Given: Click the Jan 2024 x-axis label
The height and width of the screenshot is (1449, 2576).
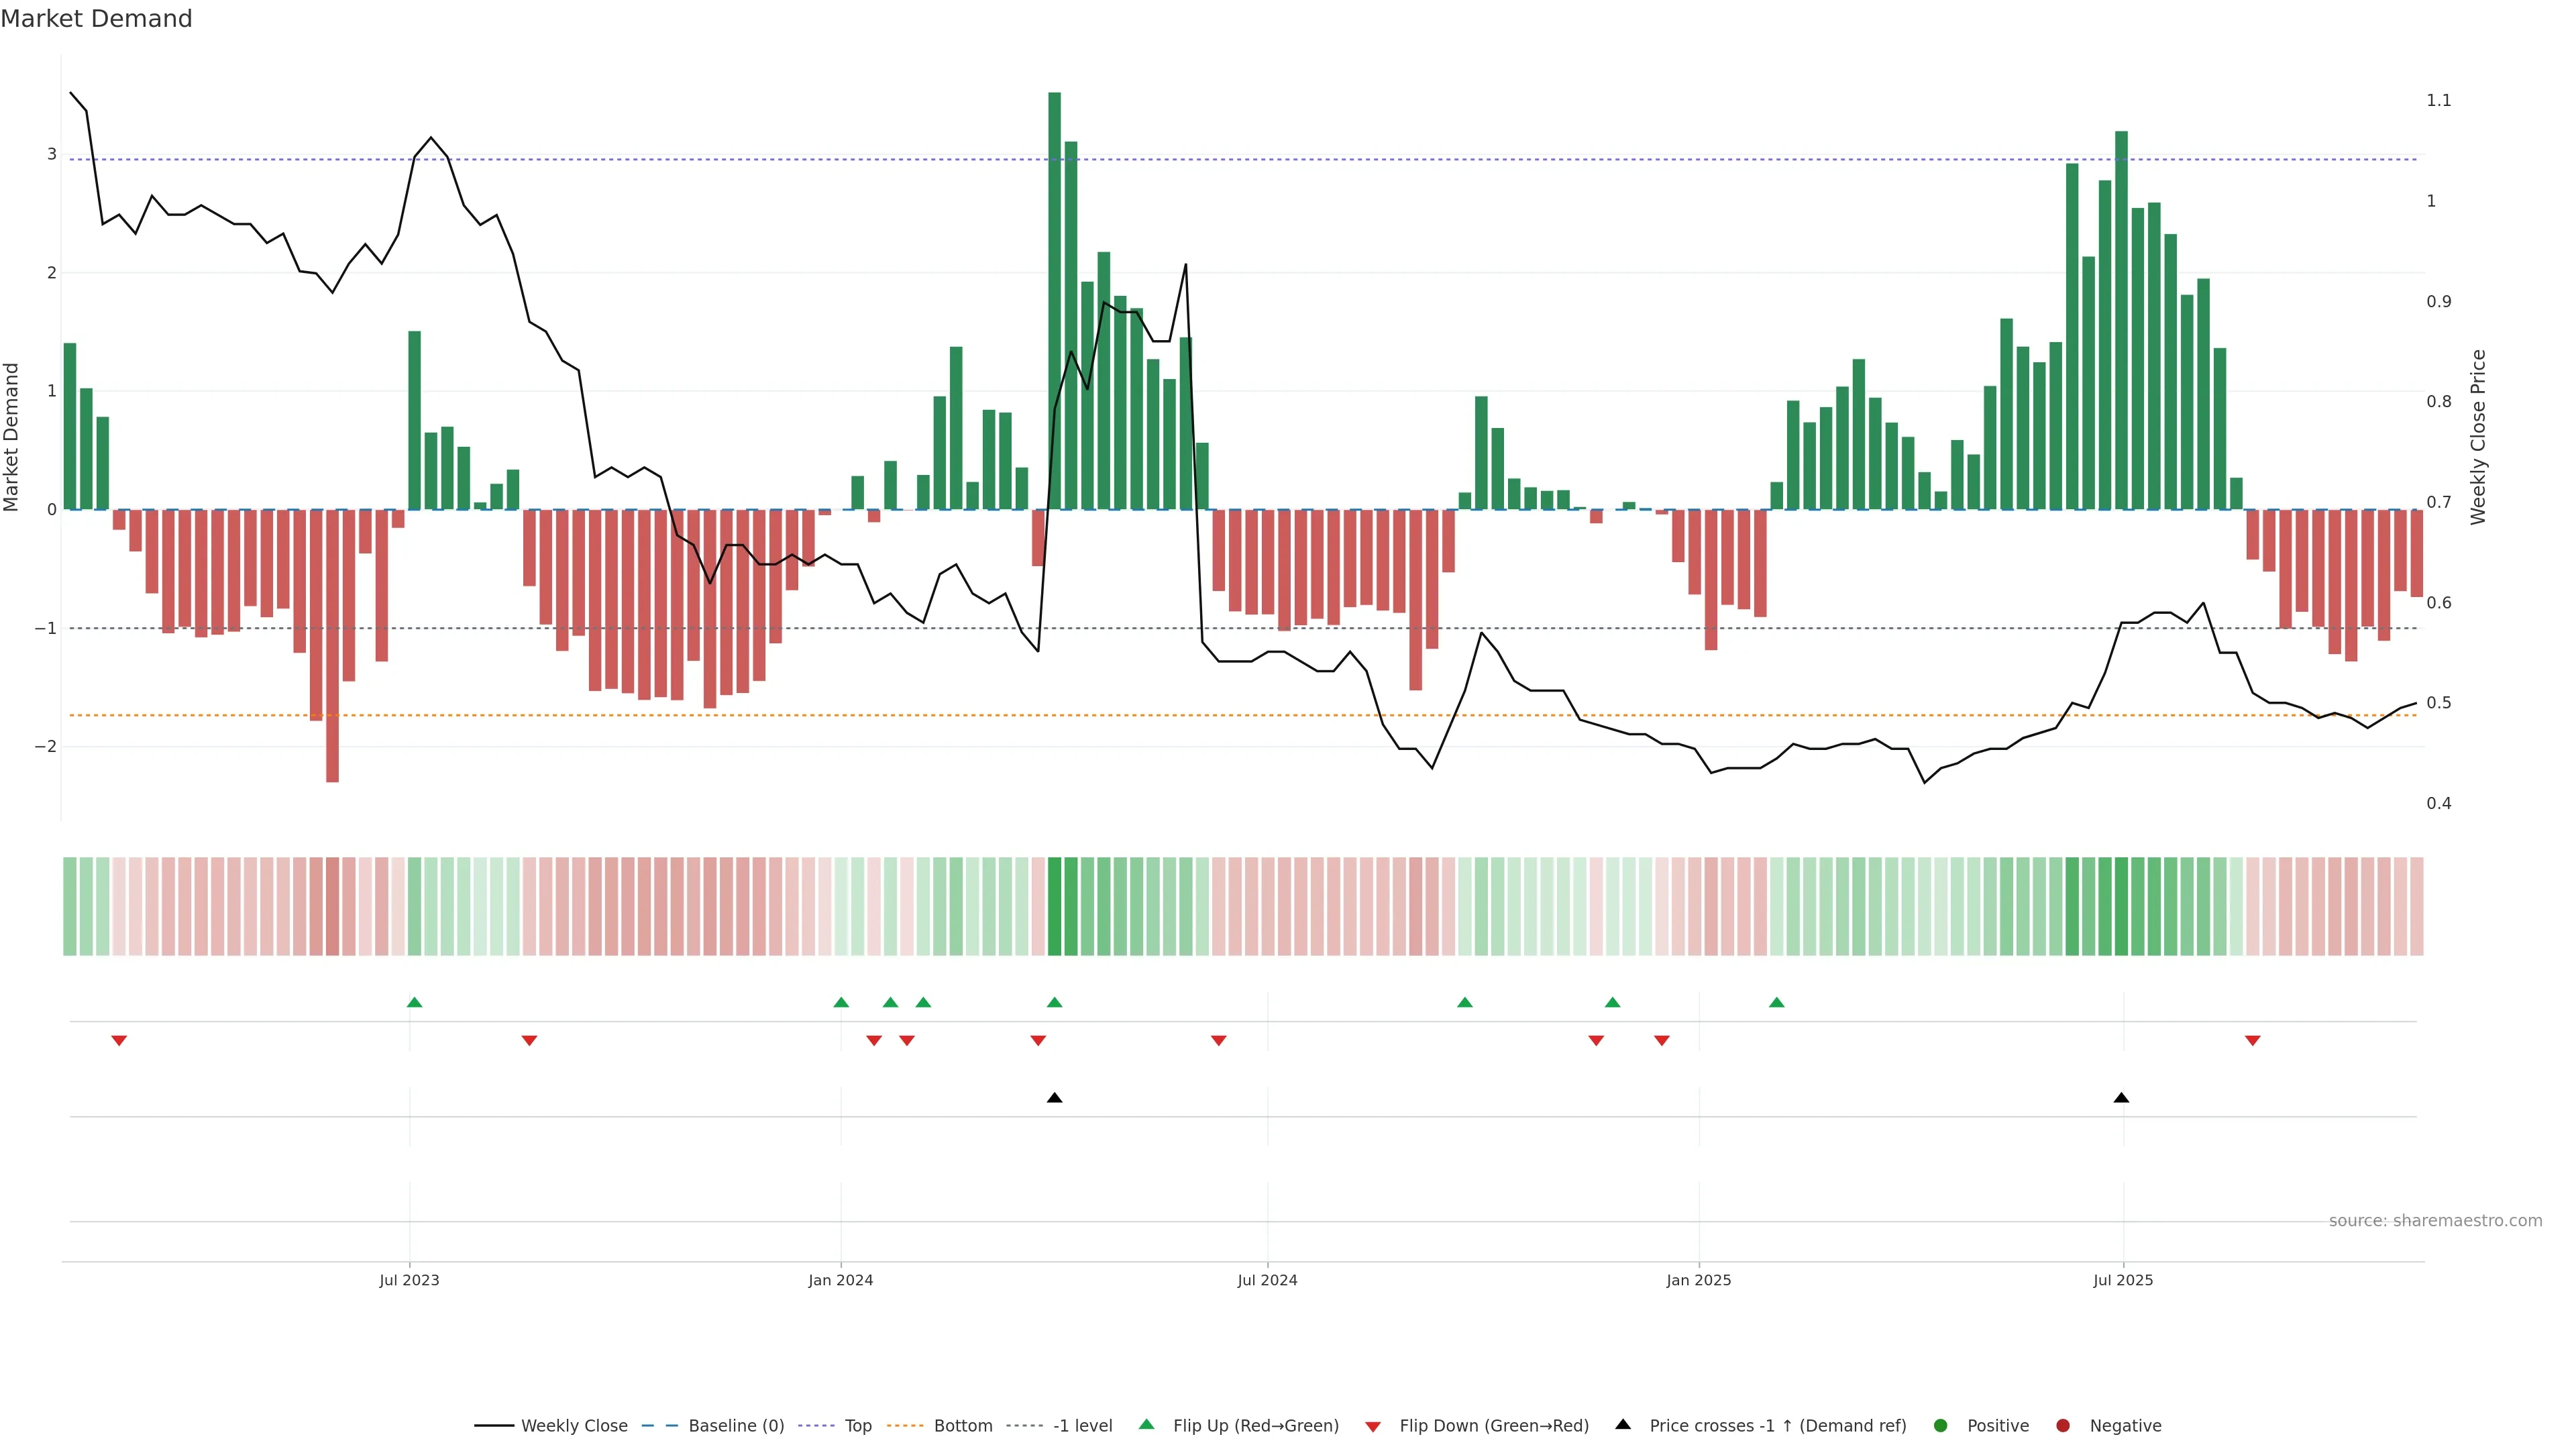Looking at the screenshot, I should (840, 1280).
